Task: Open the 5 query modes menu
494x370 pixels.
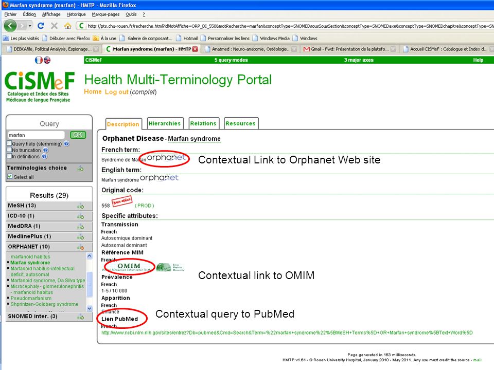Action: click(x=231, y=60)
